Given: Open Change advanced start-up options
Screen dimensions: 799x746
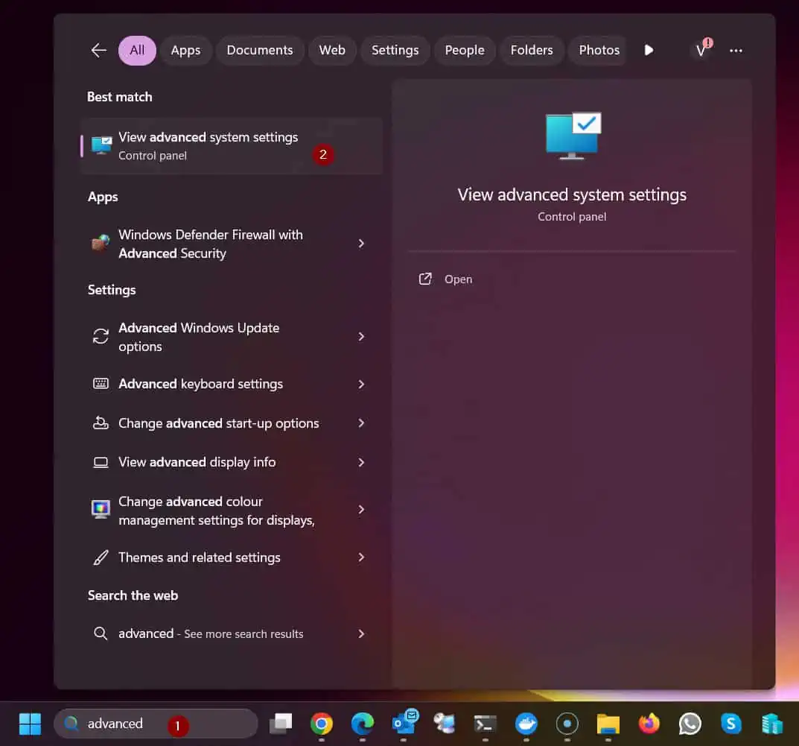Looking at the screenshot, I should click(x=232, y=423).
